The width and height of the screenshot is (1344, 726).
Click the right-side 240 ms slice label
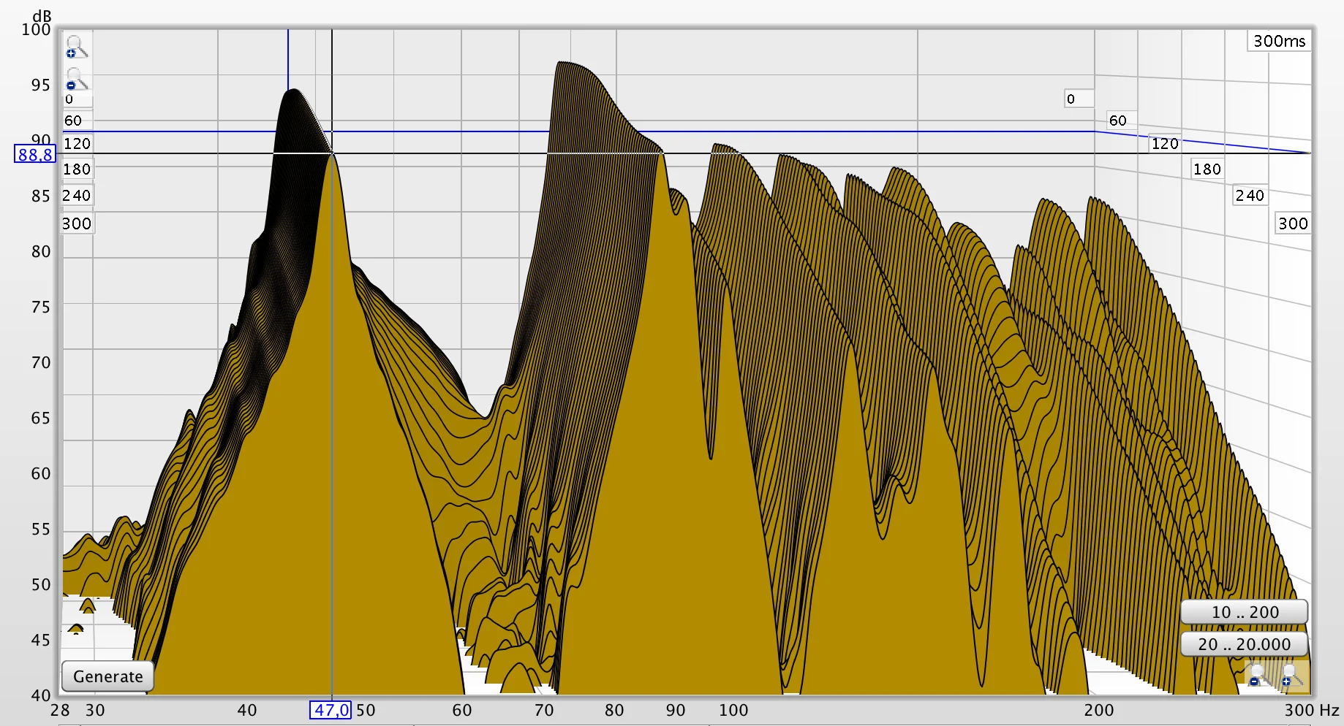pos(1250,195)
